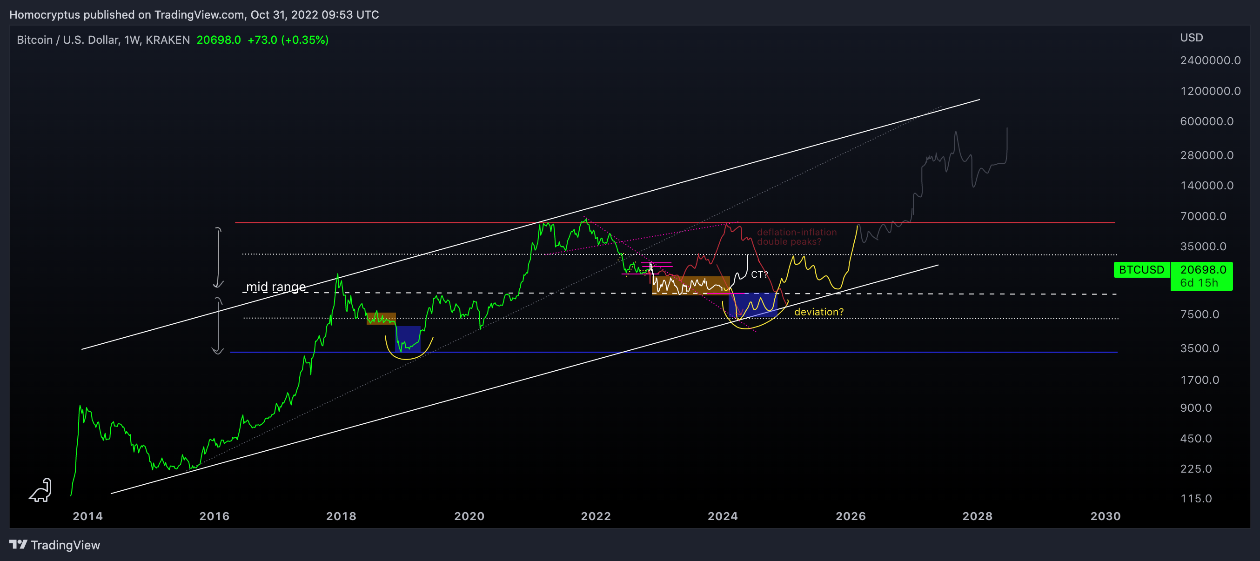Click the 115.0 price axis label
This screenshot has height=561, width=1260.
[1196, 499]
